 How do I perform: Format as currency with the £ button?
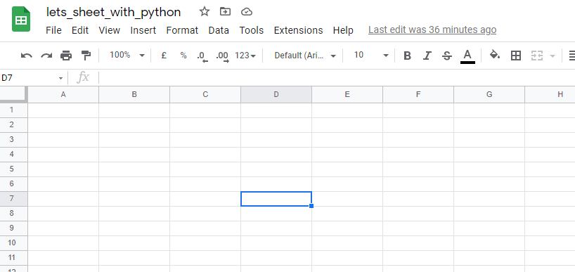[164, 56]
